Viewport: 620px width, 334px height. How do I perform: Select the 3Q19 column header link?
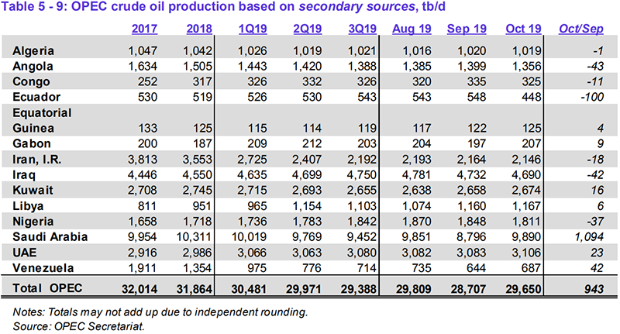362,29
